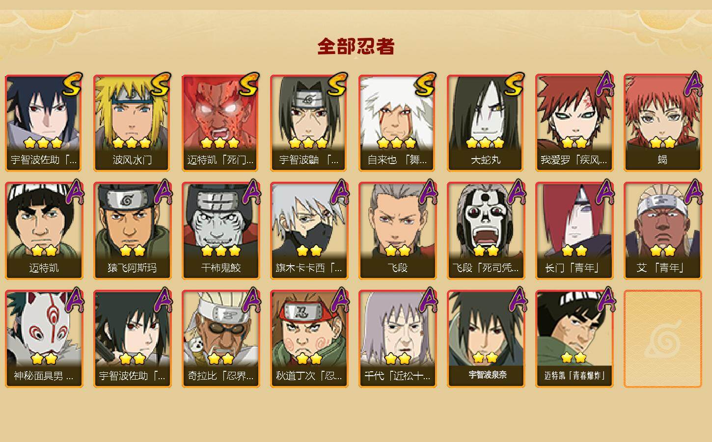Click the A rank badge on 飞段 card
The image size is (712, 442).
(430, 193)
